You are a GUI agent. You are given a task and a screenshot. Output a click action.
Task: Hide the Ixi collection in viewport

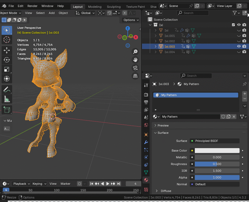tap(239, 25)
